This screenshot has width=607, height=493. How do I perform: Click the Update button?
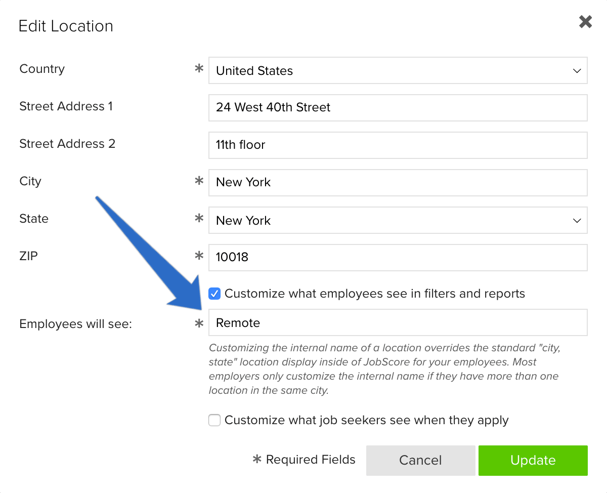[x=533, y=460]
